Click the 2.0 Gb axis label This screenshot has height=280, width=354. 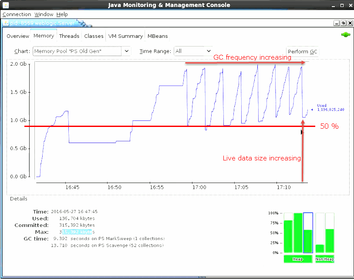click(18, 64)
